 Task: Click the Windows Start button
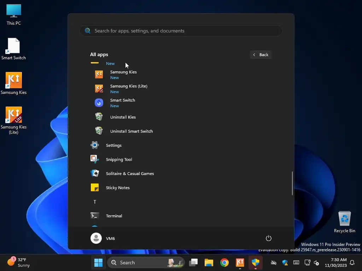pyautogui.click(x=98, y=263)
